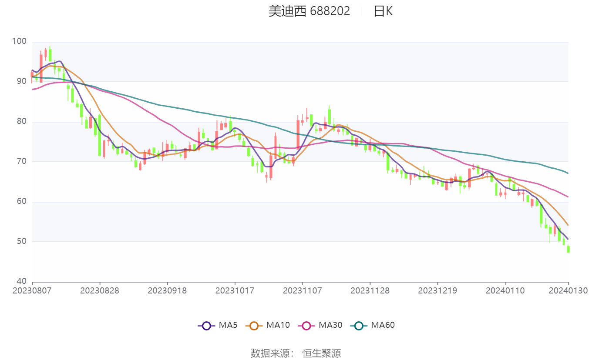Screen dimensions: 592x360
Task: Click the 20230807 date axis label
Action: tap(32, 290)
